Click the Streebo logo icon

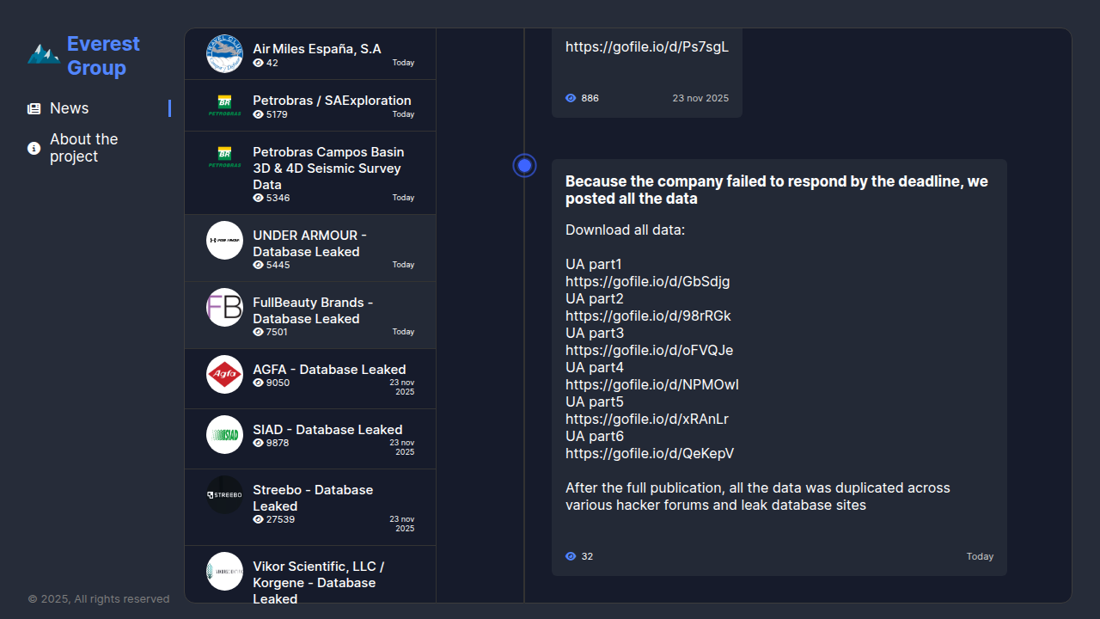pyautogui.click(x=224, y=495)
